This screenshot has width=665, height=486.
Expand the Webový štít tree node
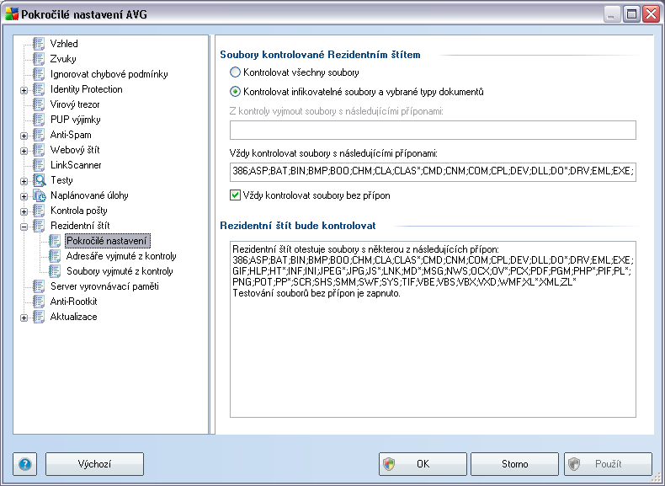(x=24, y=151)
